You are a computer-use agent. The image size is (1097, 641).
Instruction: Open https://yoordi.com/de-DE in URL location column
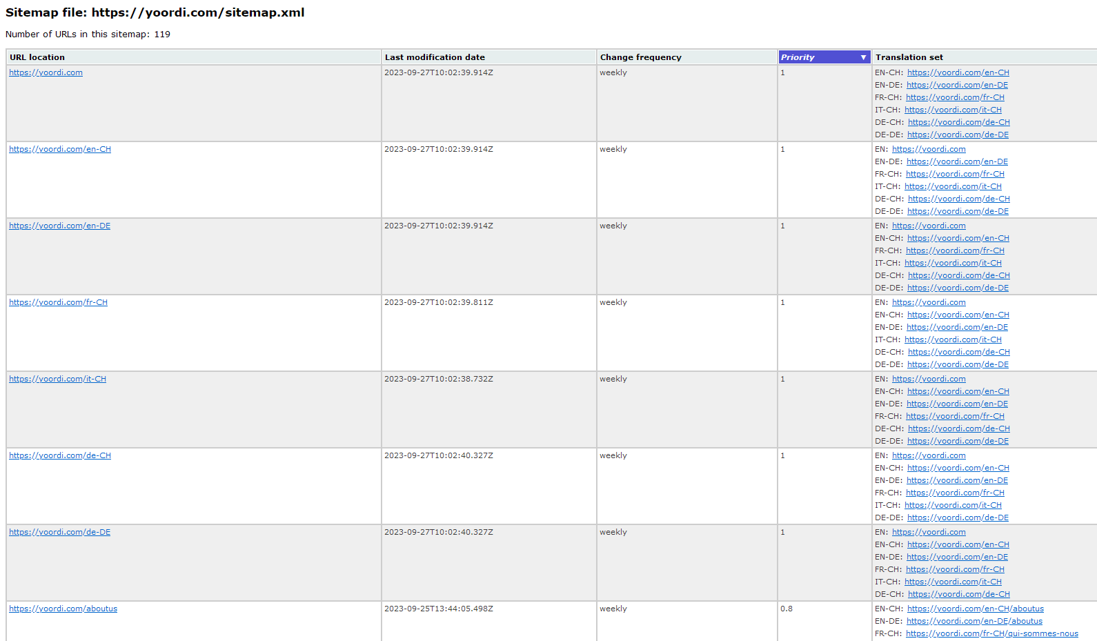coord(59,532)
